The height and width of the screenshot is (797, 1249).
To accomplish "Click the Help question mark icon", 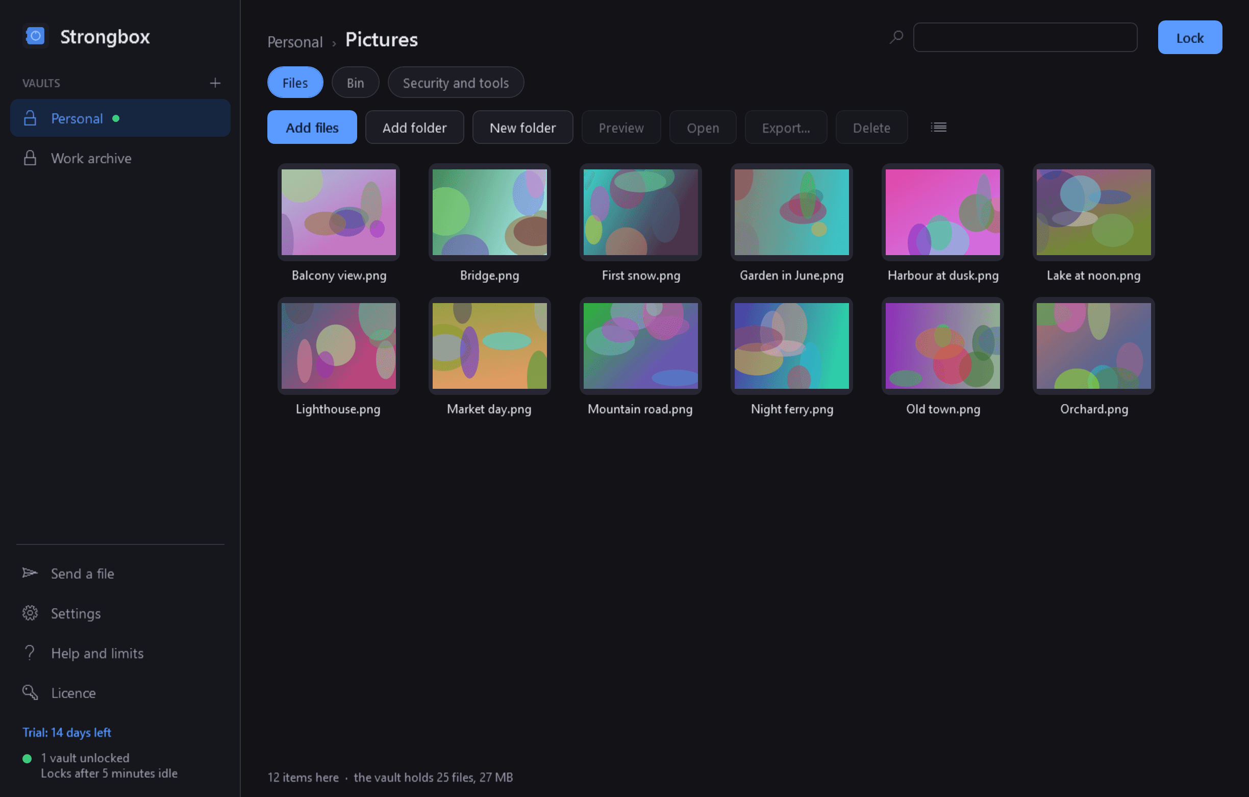I will pyautogui.click(x=30, y=653).
